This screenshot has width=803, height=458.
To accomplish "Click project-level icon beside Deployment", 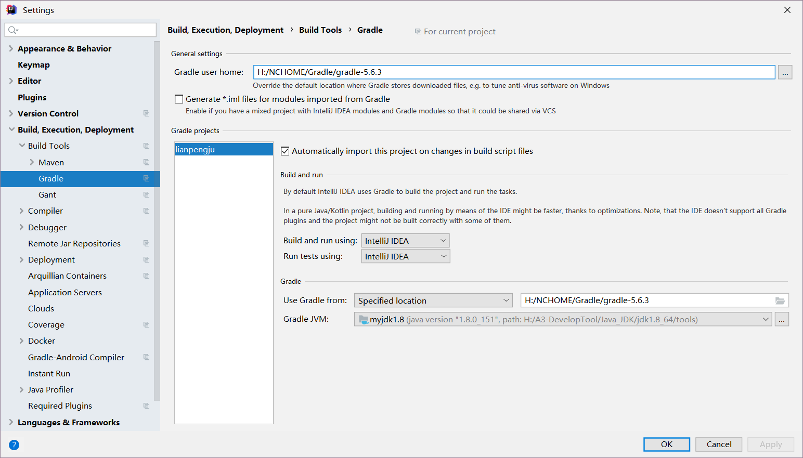I will click(147, 260).
